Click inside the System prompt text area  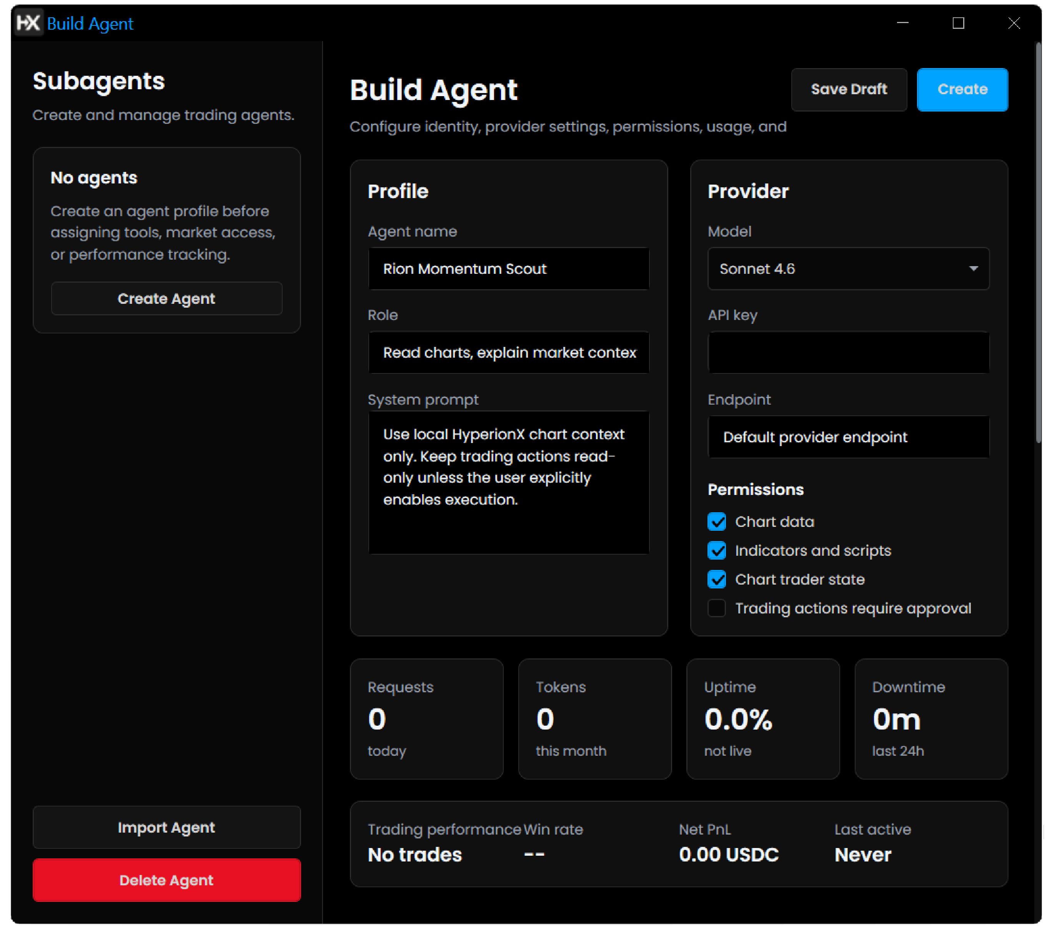(x=509, y=482)
